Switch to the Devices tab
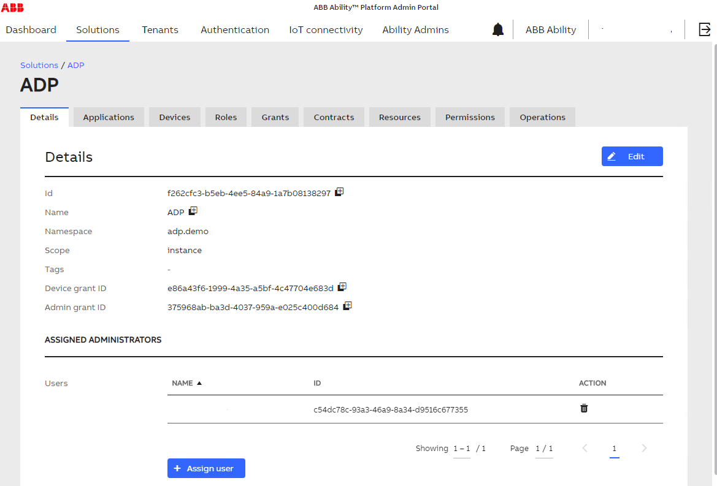Viewport: 717px width, 486px height. [175, 118]
